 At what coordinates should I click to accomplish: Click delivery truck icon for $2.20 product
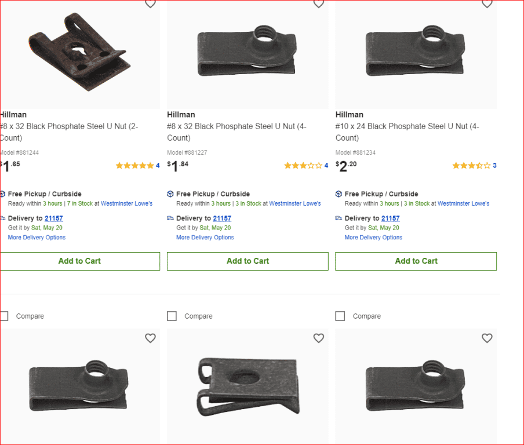point(339,218)
